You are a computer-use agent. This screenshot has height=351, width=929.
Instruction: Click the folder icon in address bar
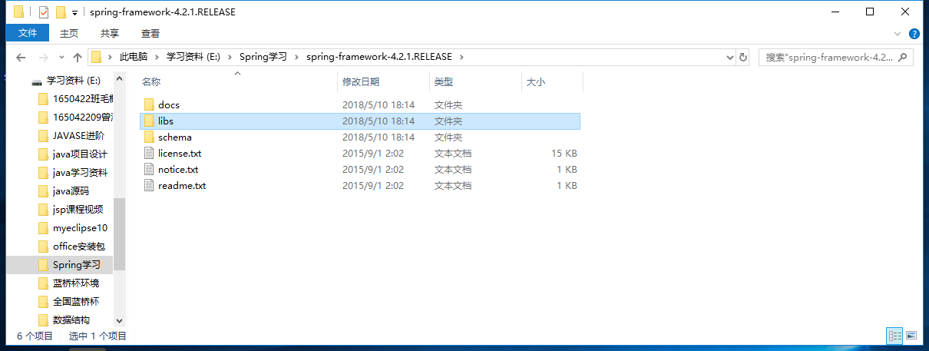click(96, 57)
